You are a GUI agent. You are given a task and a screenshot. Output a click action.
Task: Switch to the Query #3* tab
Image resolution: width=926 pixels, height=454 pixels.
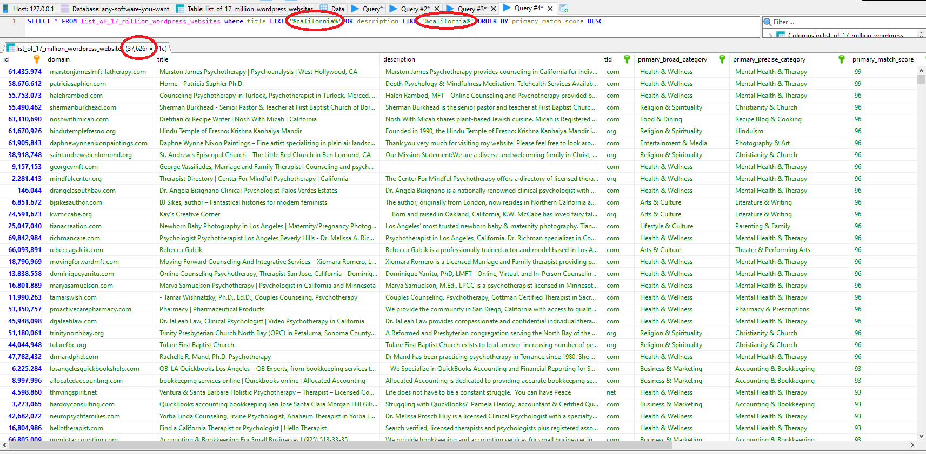pyautogui.click(x=466, y=9)
